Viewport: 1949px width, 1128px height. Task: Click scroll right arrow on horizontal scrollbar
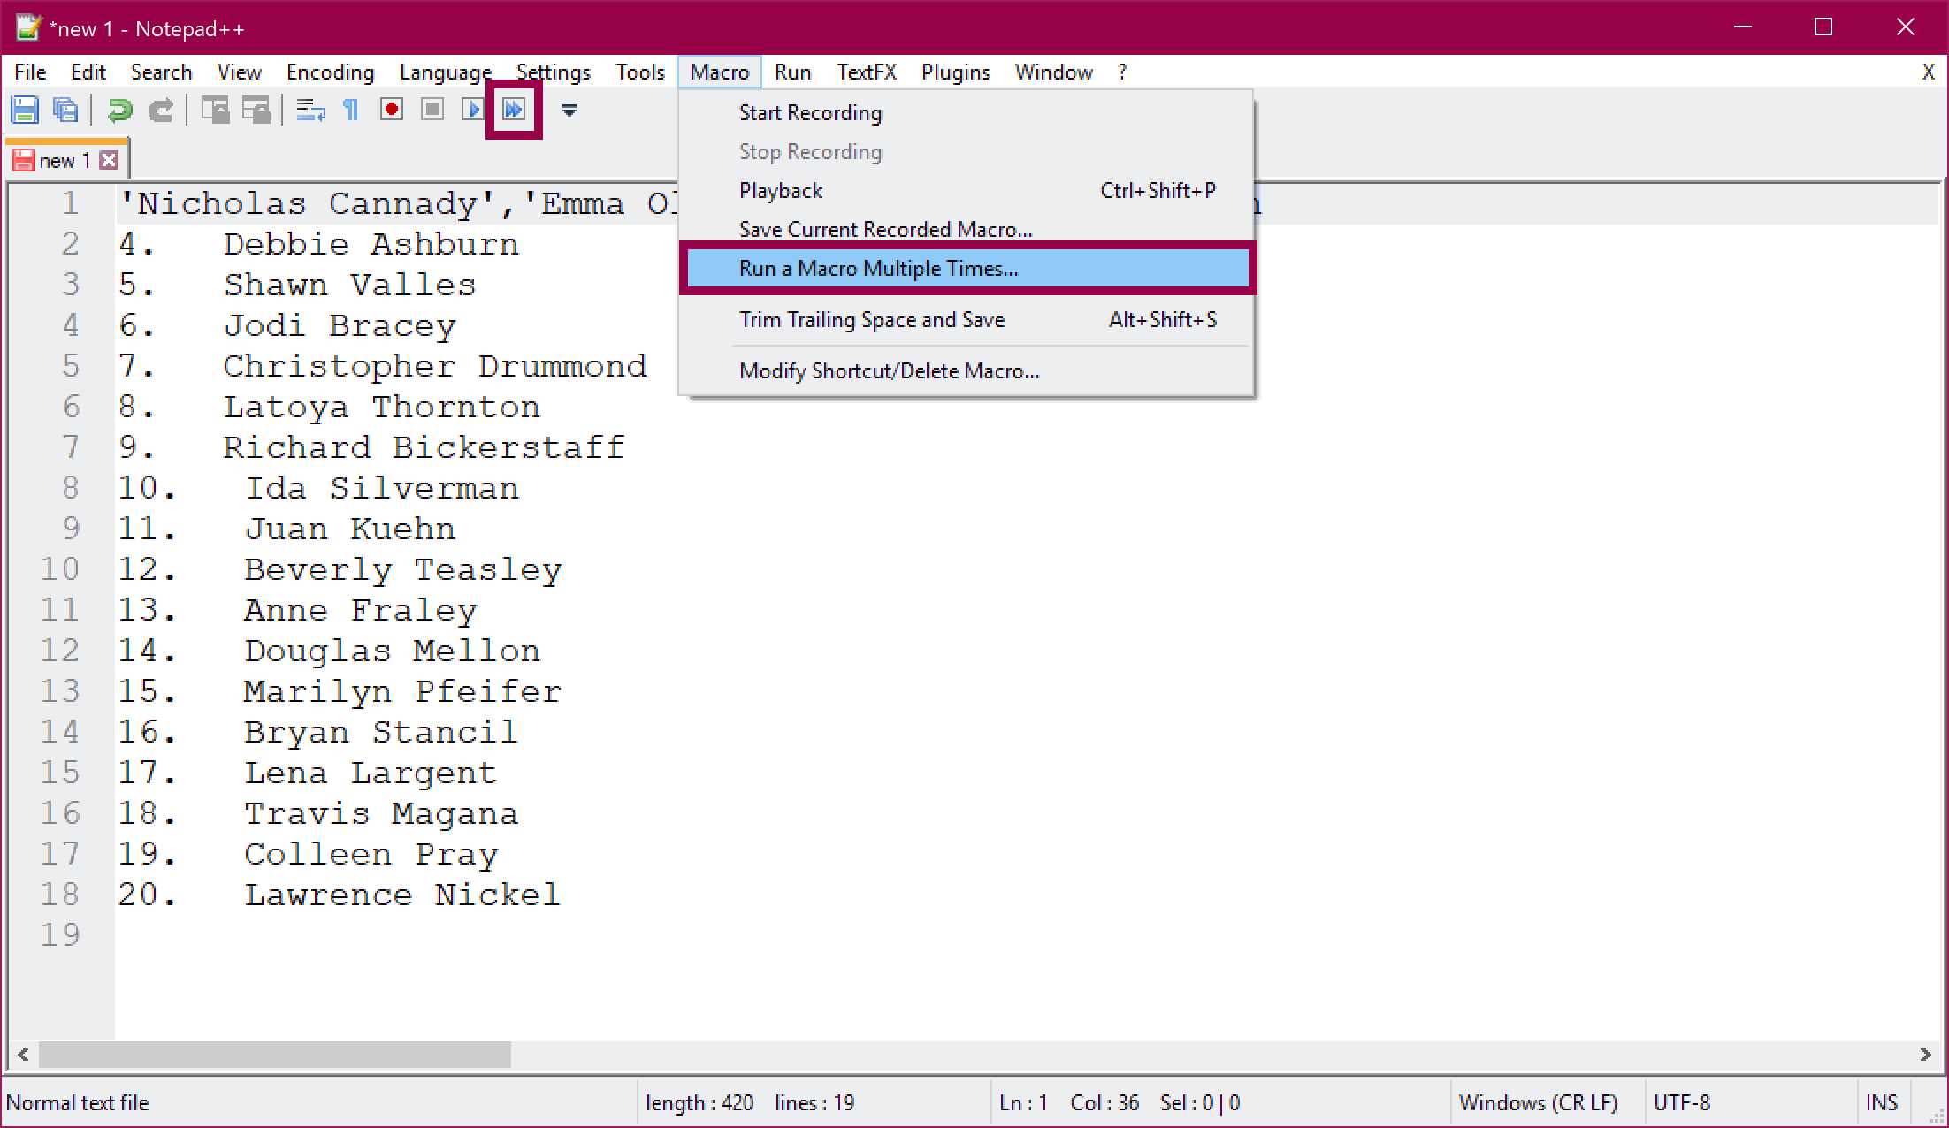pos(1925,1054)
